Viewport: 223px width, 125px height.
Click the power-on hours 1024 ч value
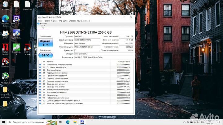[126, 50]
